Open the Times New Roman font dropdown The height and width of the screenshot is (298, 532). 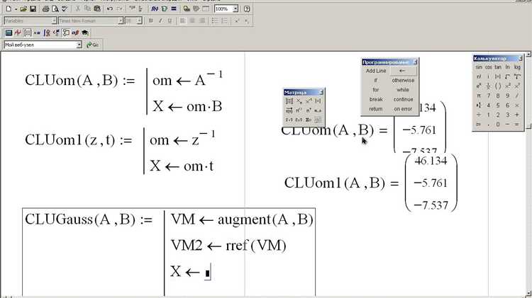click(x=121, y=21)
